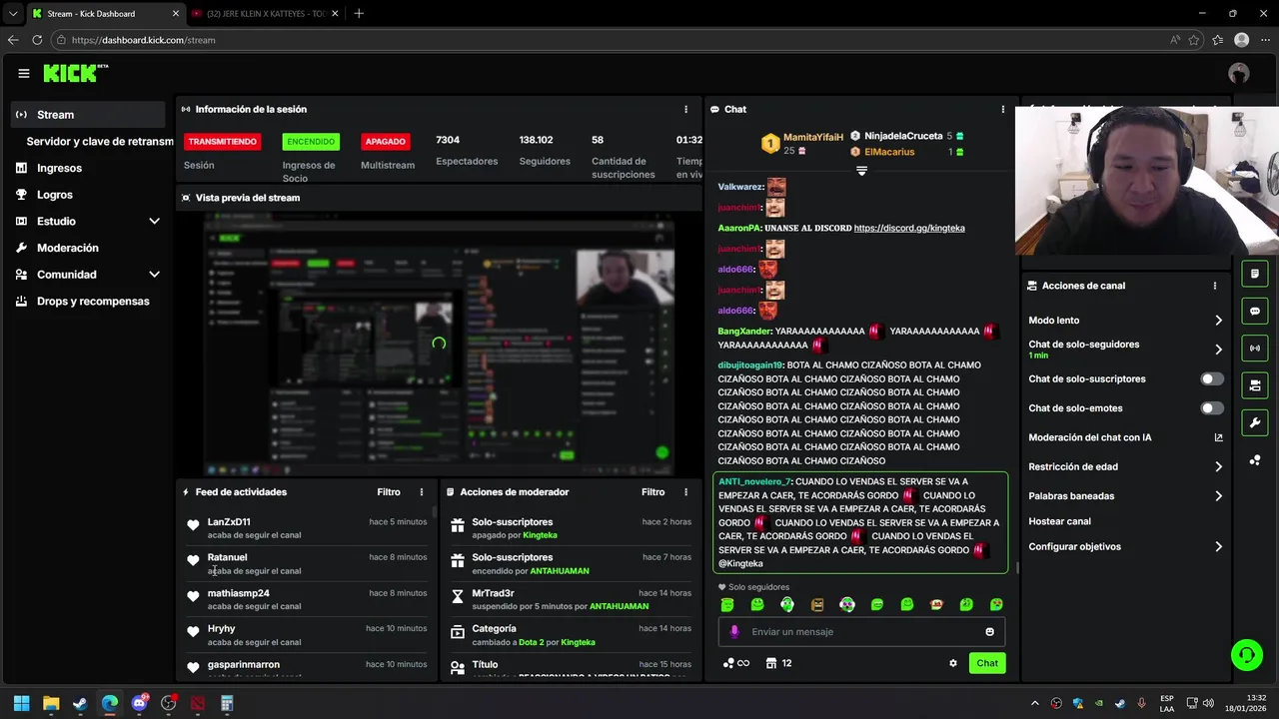Open the Windows Start menu
The width and height of the screenshot is (1279, 719).
[21, 703]
